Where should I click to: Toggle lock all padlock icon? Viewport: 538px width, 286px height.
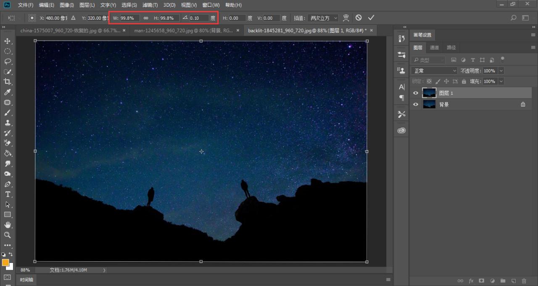(464, 81)
